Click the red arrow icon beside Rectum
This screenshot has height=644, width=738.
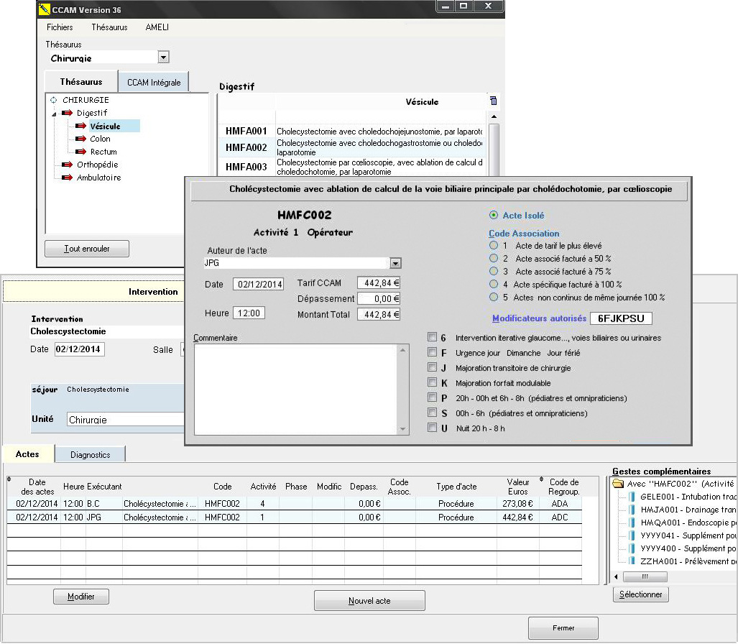coord(80,152)
